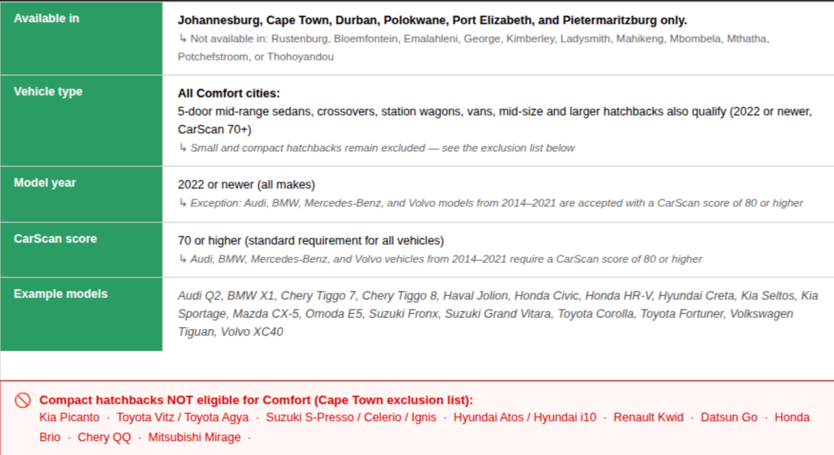The height and width of the screenshot is (455, 834).
Task: Click the arrow icon under '70 or higher'
Action: pos(183,259)
